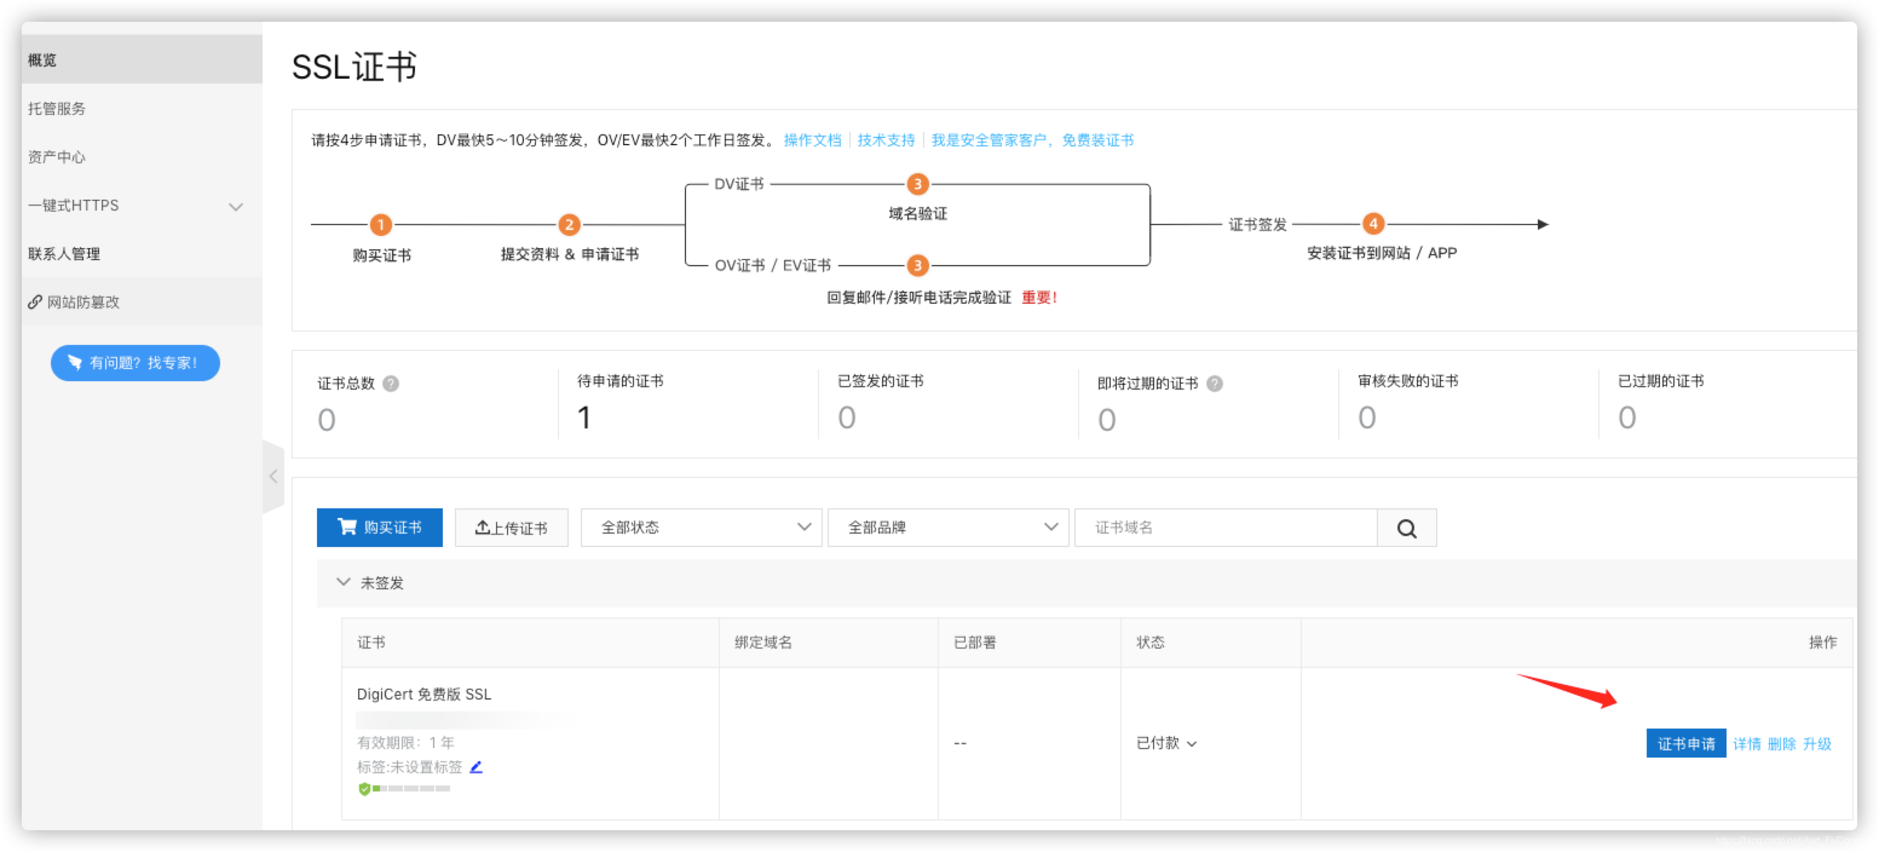Click step 1 购买证书 in the flow diagram
This screenshot has width=1879, height=852.
[x=381, y=224]
